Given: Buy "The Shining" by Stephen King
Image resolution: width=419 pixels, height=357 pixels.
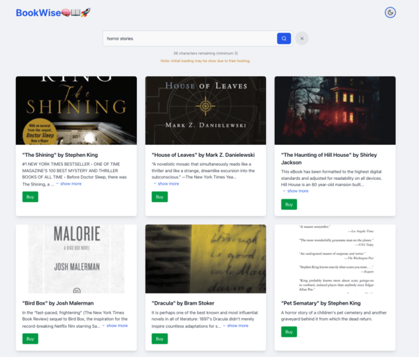Looking at the screenshot, I should click(30, 197).
